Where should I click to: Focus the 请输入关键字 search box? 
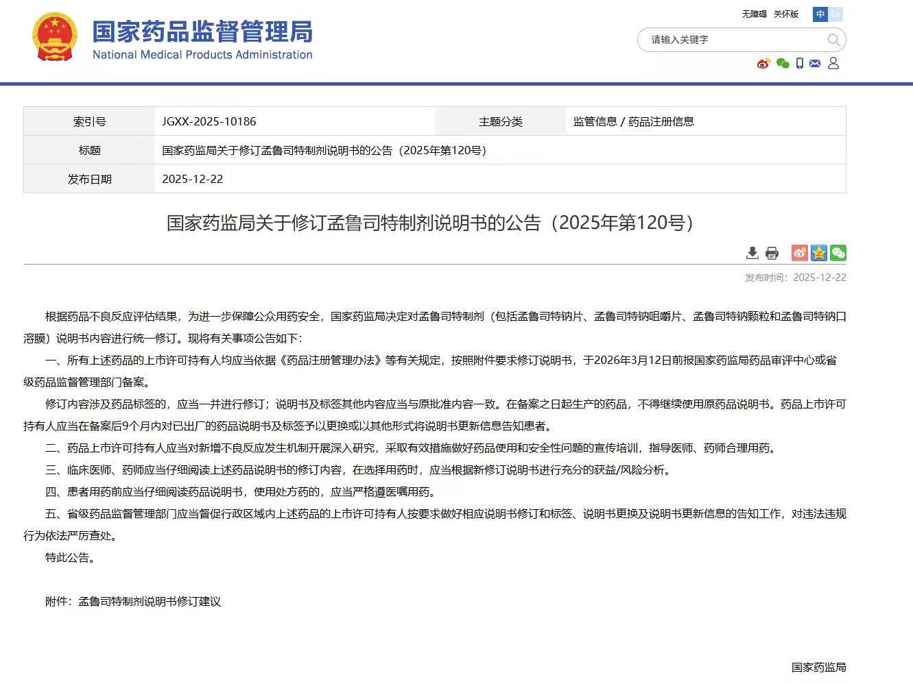734,40
